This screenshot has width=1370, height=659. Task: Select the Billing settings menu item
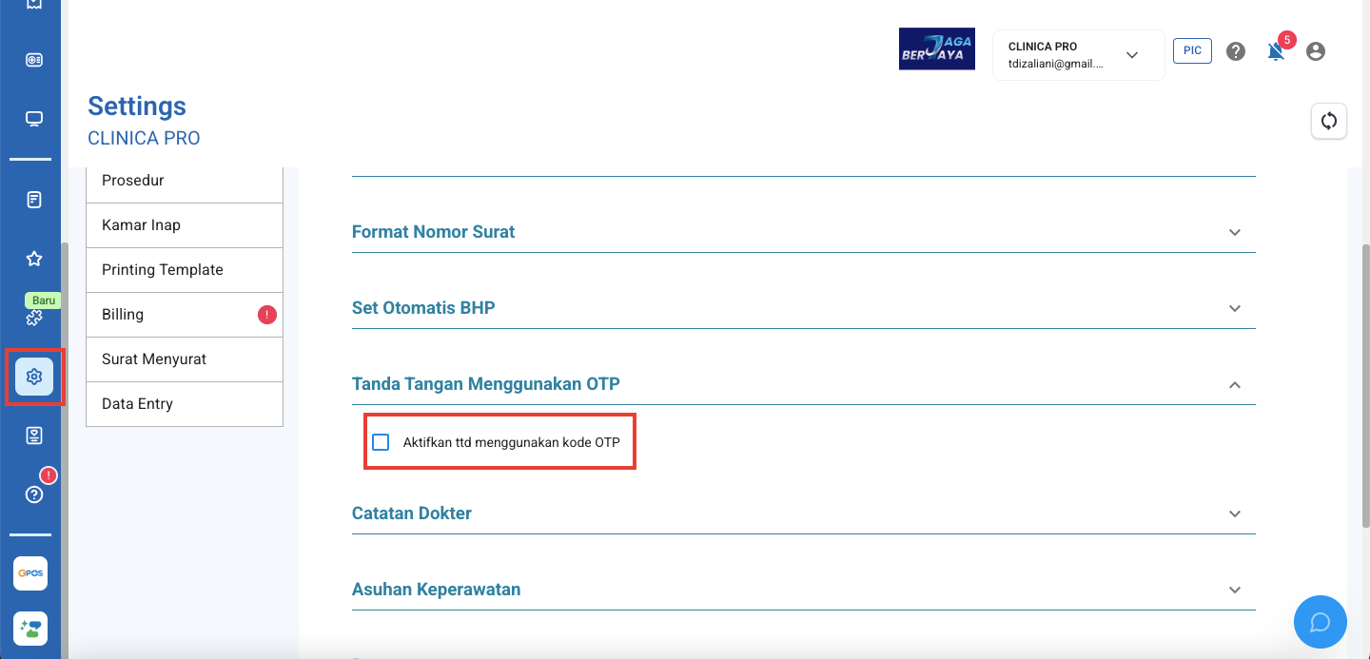185,315
